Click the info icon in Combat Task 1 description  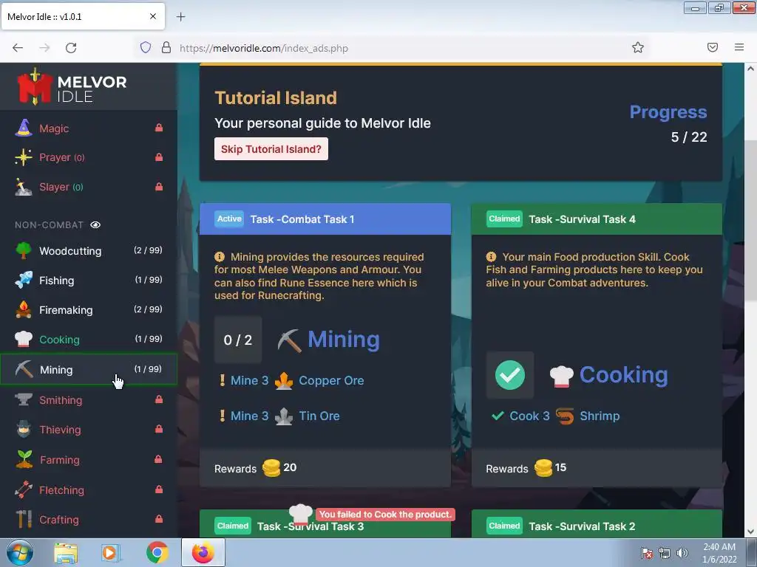tap(219, 257)
